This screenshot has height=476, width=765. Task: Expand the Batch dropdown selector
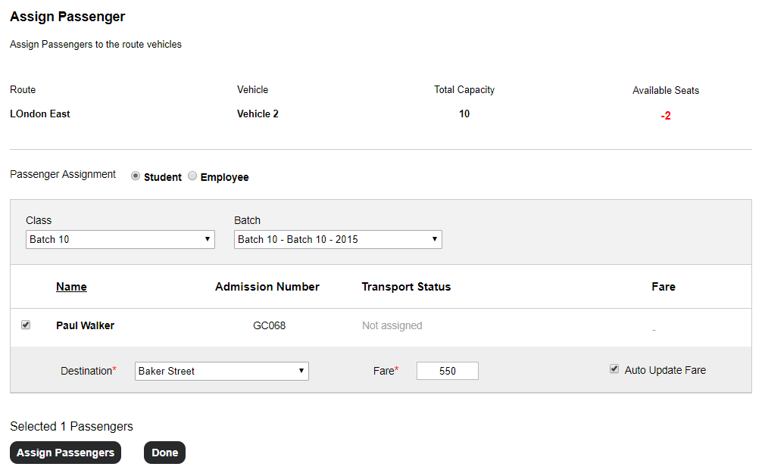point(338,239)
